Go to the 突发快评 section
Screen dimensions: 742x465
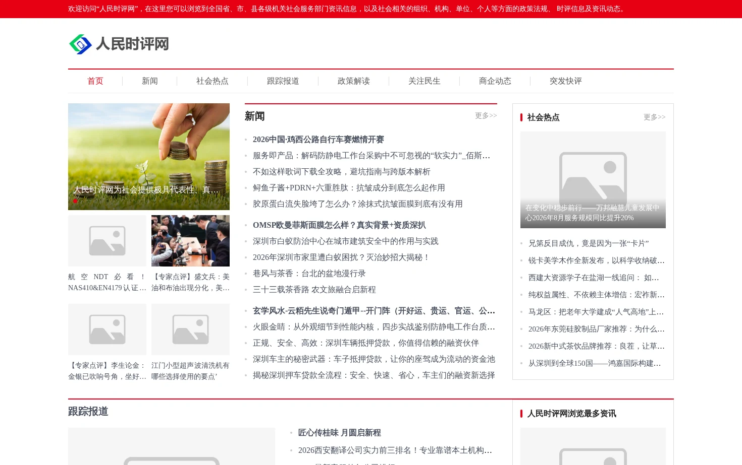point(566,81)
